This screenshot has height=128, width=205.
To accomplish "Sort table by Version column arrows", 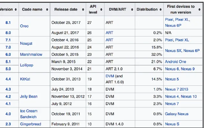I will click(x=16, y=10).
